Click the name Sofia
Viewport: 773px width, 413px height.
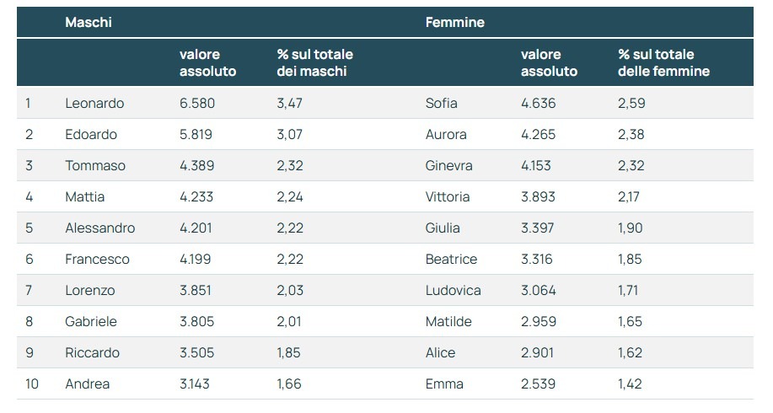[442, 104]
